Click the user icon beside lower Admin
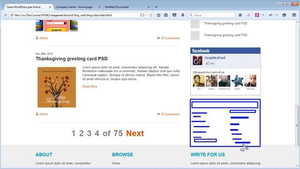300x169 pixels. 37,114
